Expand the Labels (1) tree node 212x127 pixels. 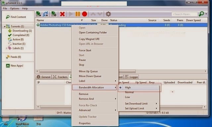tap(7, 48)
